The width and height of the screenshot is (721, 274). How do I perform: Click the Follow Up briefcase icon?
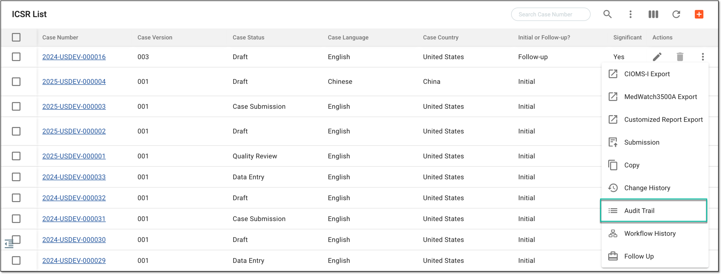[613, 256]
